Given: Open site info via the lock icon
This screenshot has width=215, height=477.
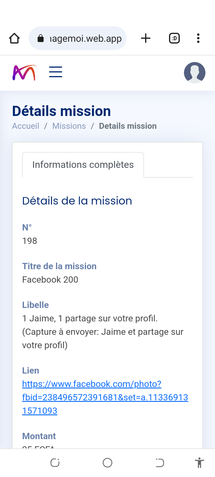Looking at the screenshot, I should point(41,38).
